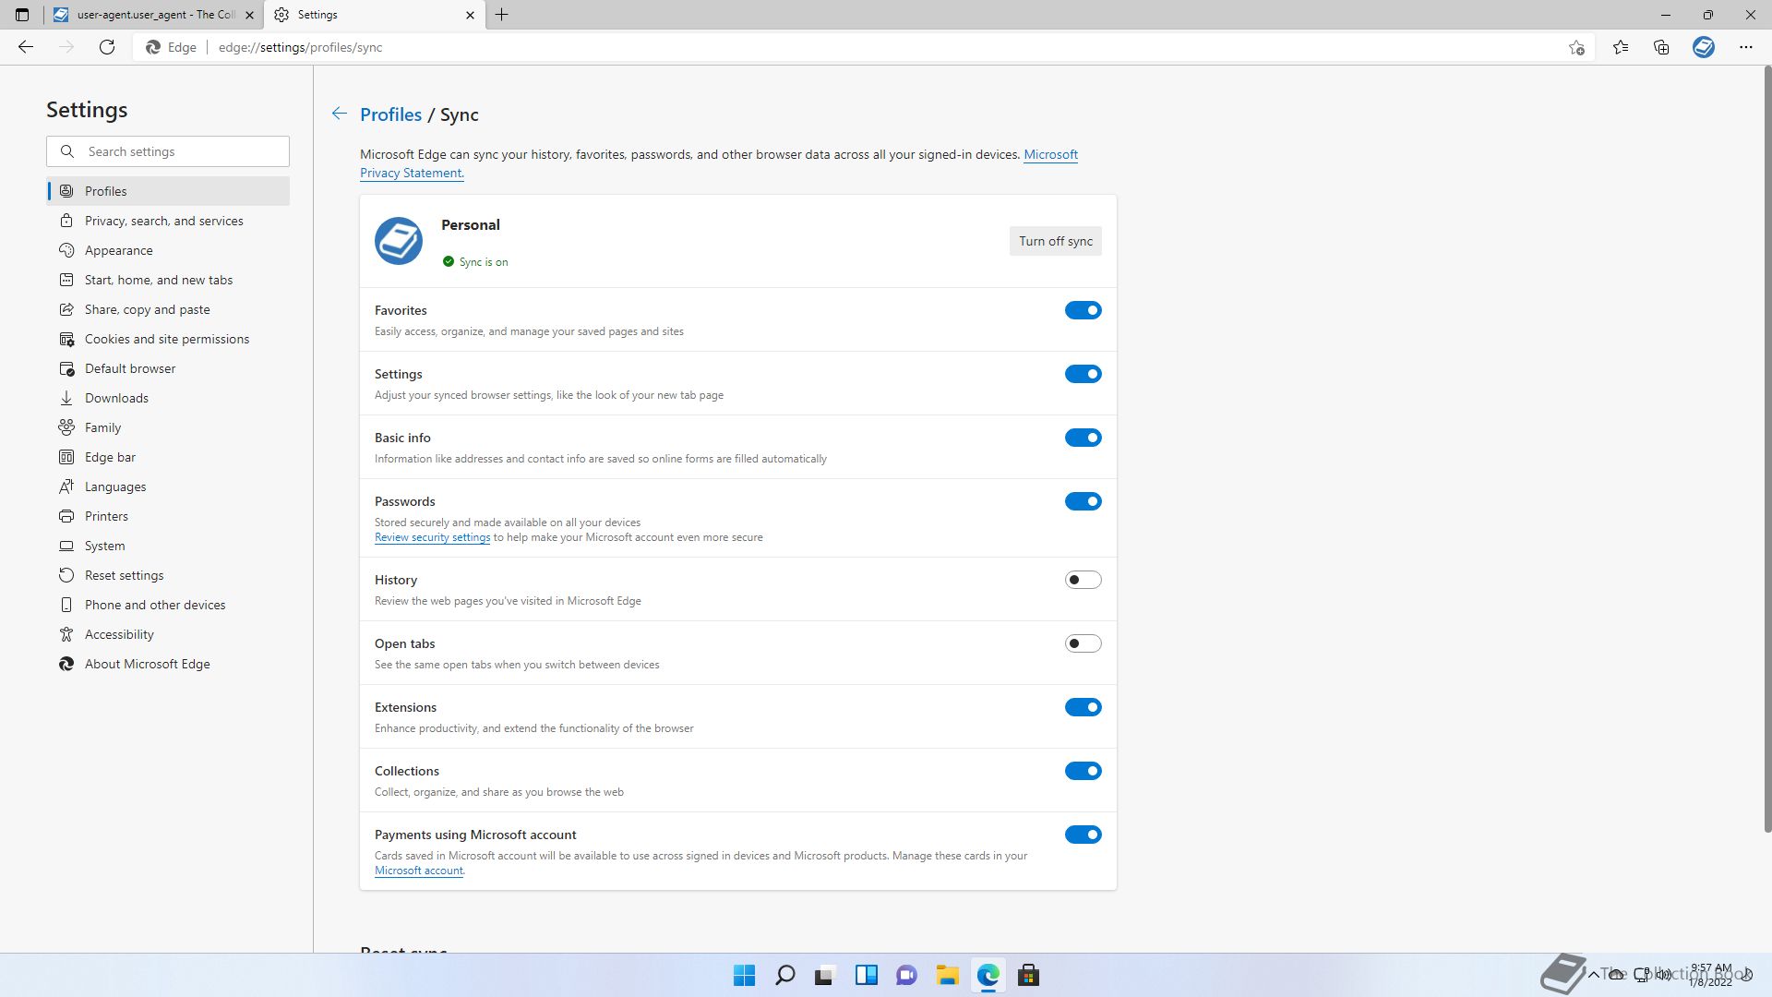Screen dimensions: 1772x997
Task: Disable Extensions sync toggle
Action: coord(1084,707)
